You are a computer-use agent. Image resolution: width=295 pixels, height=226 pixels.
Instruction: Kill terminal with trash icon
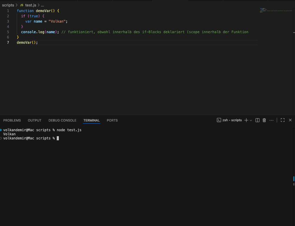(x=264, y=120)
